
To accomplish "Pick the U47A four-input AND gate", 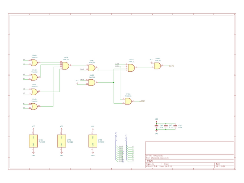I will coord(131,68).
